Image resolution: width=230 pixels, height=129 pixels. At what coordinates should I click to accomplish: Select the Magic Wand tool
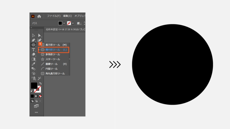click(x=39, y=78)
